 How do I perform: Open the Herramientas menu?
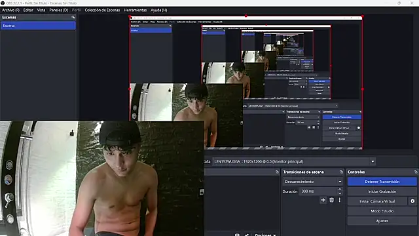pos(136,10)
